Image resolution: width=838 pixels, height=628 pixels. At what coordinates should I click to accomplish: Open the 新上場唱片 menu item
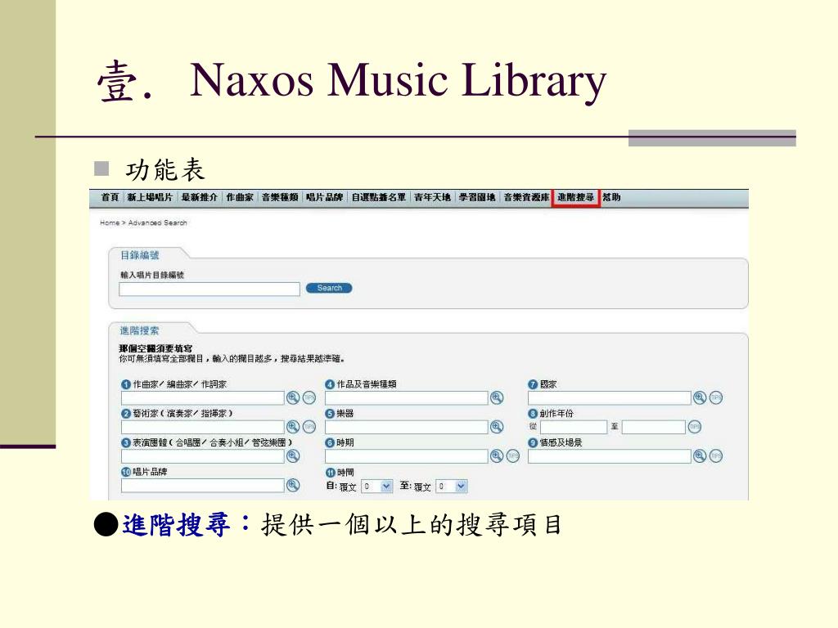coord(150,198)
